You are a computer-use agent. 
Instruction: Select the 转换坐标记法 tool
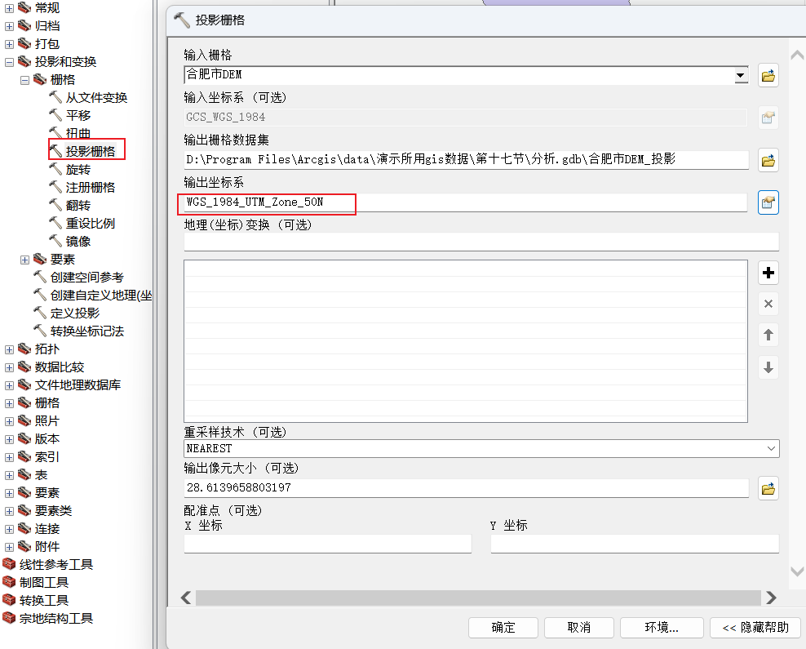(x=86, y=331)
